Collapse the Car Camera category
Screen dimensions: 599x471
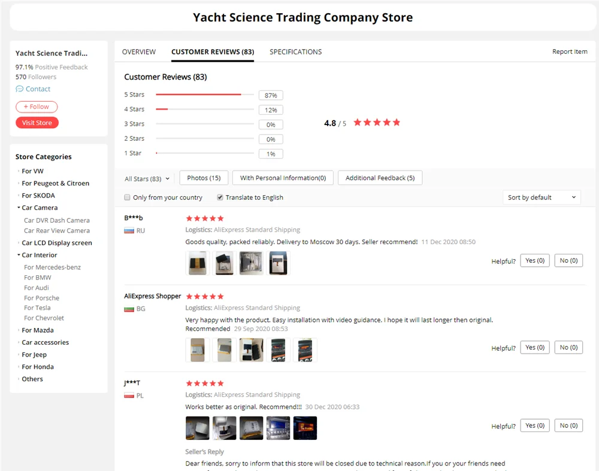19,208
